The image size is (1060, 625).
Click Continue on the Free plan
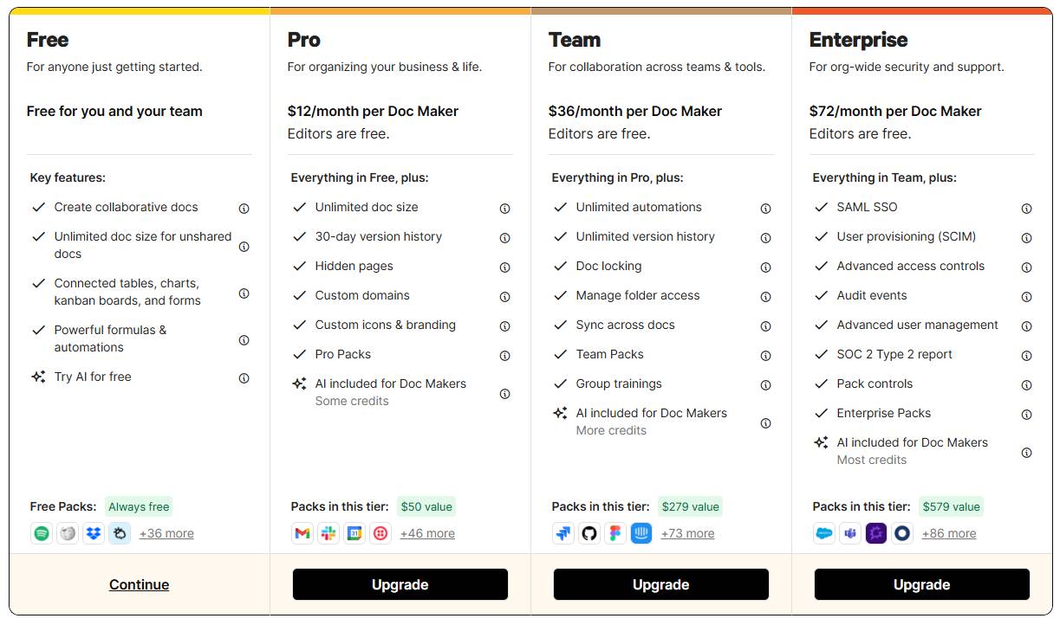[139, 584]
